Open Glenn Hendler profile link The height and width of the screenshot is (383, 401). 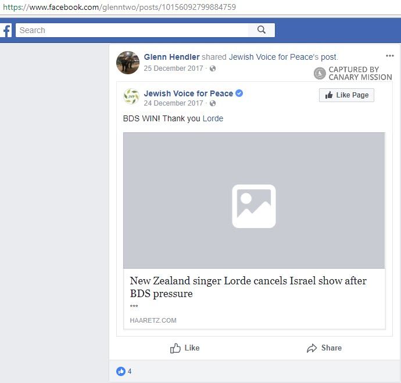click(171, 57)
